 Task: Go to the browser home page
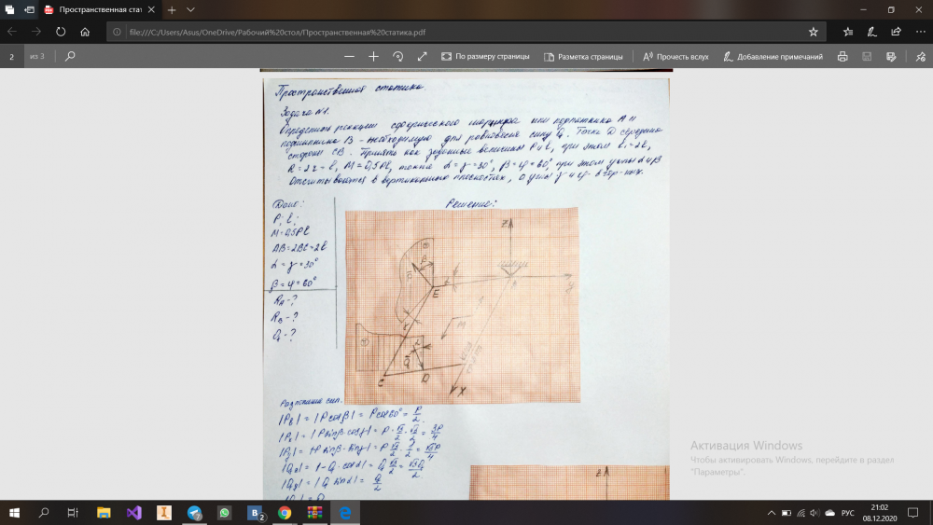pyautogui.click(x=85, y=31)
